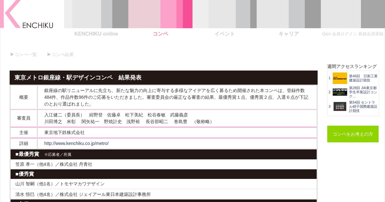Click the 最優秀賞 section header
This screenshot has height=202, width=385.
click(27, 154)
